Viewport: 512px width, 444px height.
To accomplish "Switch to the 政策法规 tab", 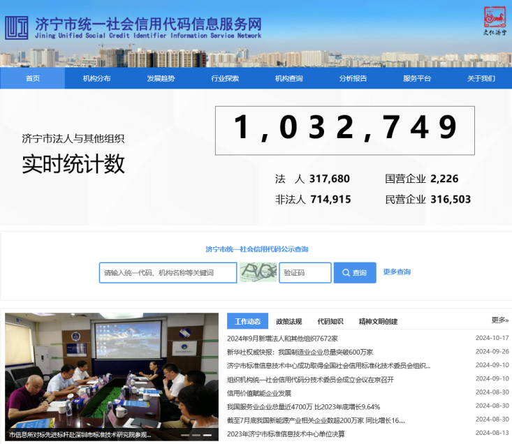I will coord(288,321).
